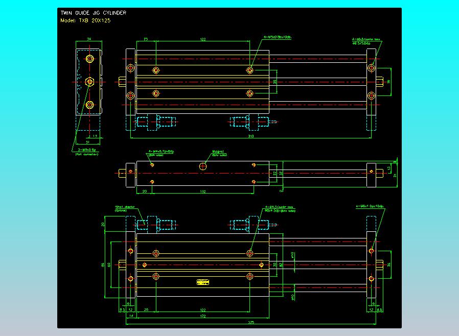The image size is (459, 336).
Task: Click the piston rod tip at right of top view
Action: (380, 82)
